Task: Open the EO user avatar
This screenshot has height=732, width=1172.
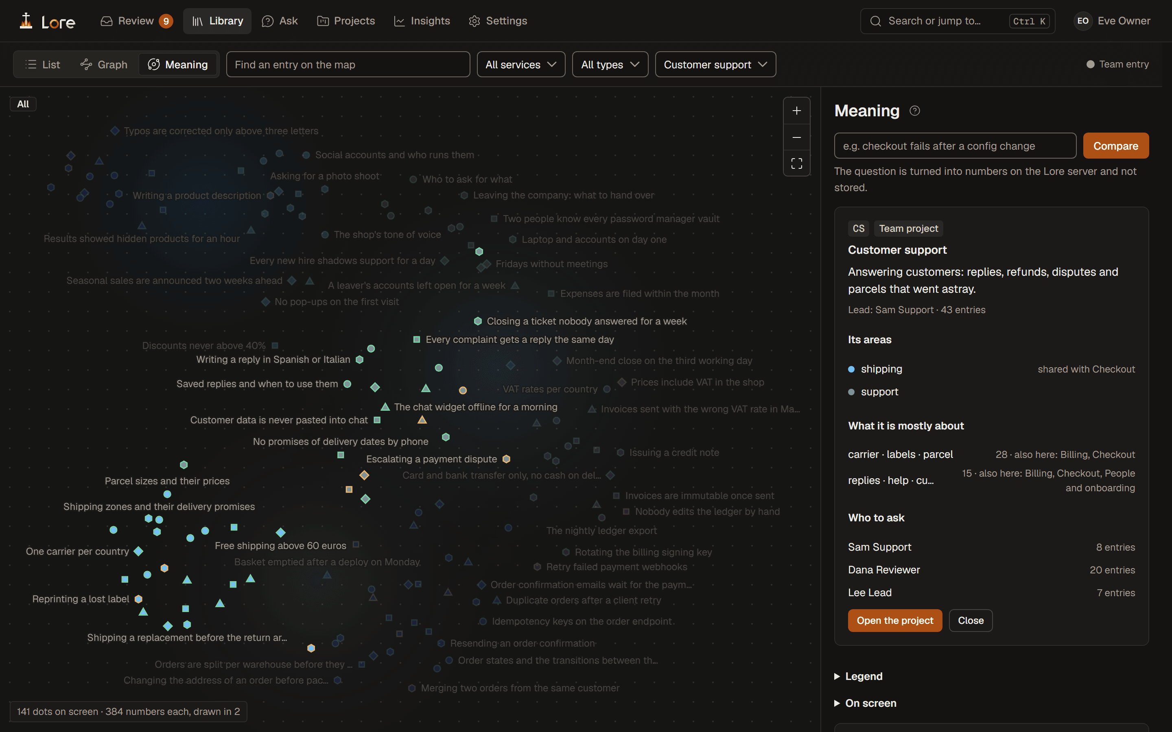Action: pyautogui.click(x=1082, y=21)
